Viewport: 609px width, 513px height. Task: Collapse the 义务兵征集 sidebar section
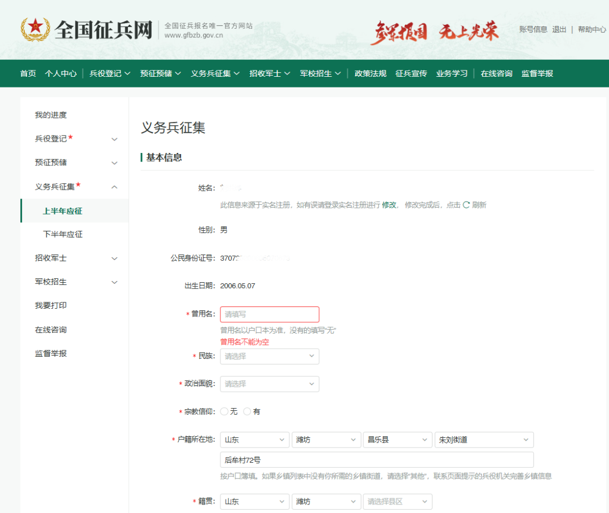click(114, 187)
